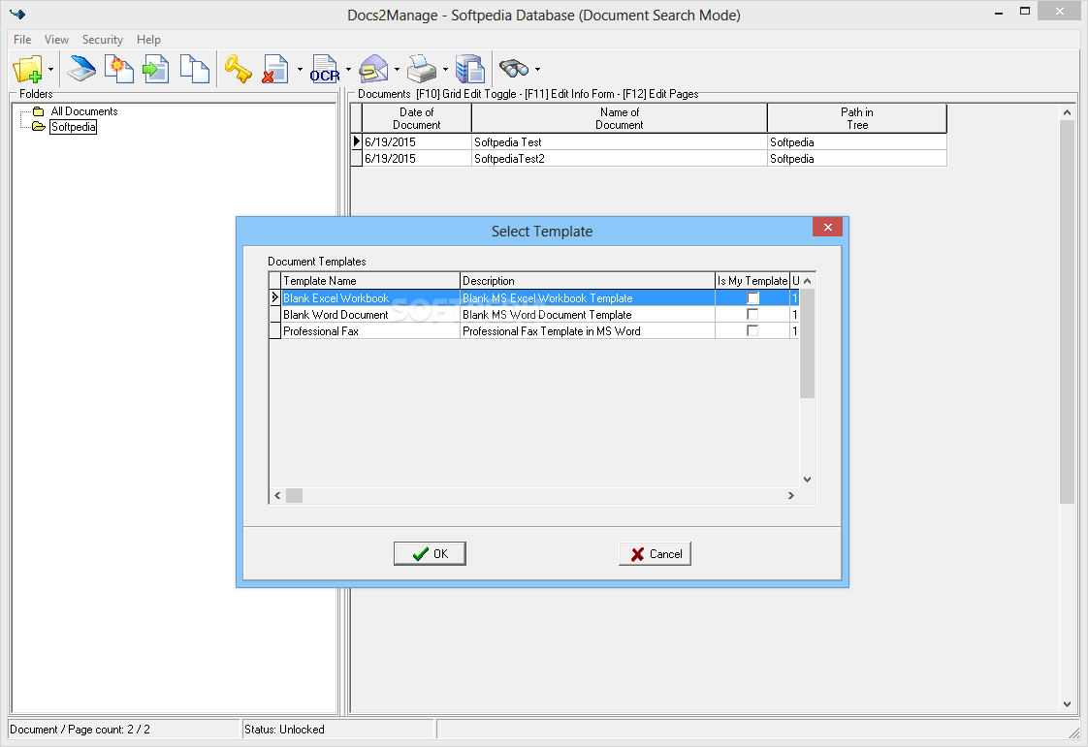Open the Security menu
Image resolution: width=1088 pixels, height=747 pixels.
pyautogui.click(x=102, y=40)
